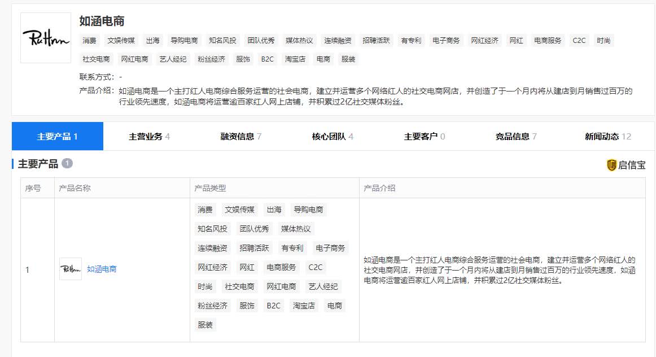The image size is (656, 357).
Task: Click the table tag 粉丝经济
Action: pos(212,306)
